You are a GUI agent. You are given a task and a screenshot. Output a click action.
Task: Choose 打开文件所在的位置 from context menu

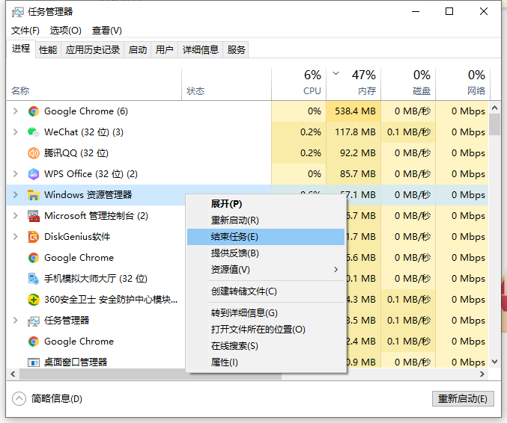(258, 330)
